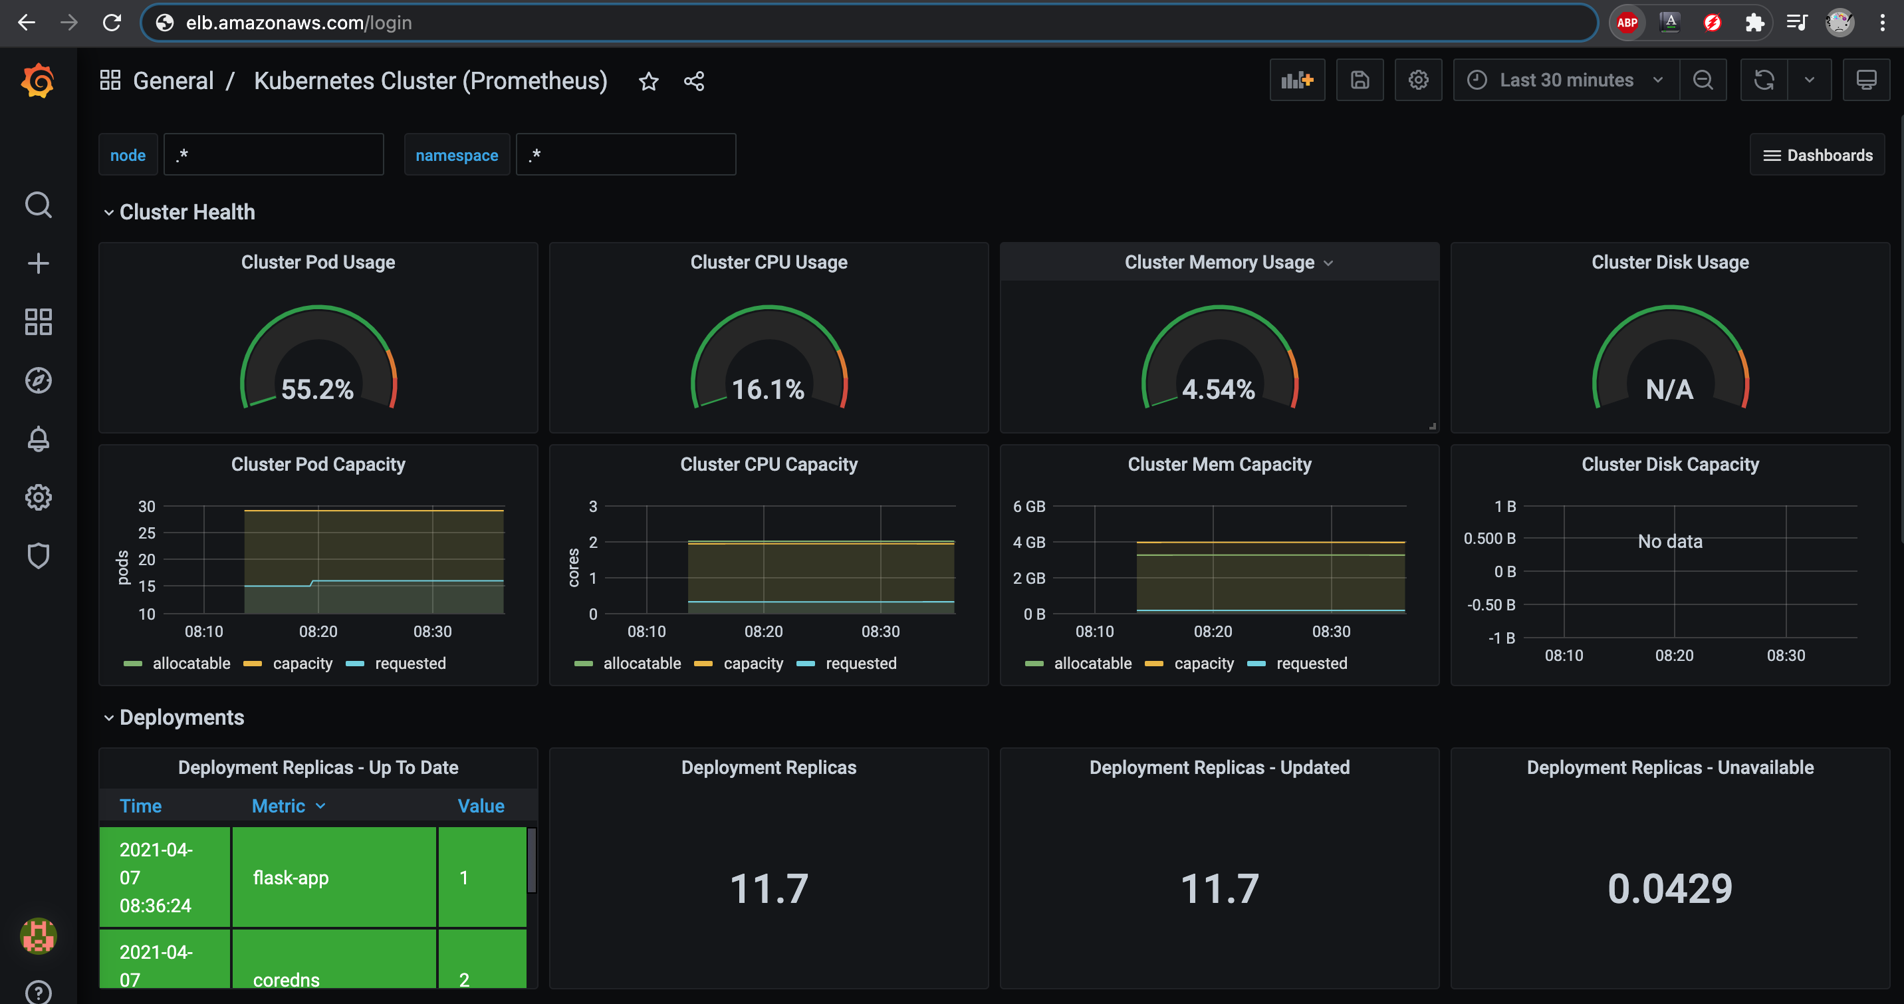Click the Save dashboard disk icon
This screenshot has width=1904, height=1004.
click(x=1360, y=80)
